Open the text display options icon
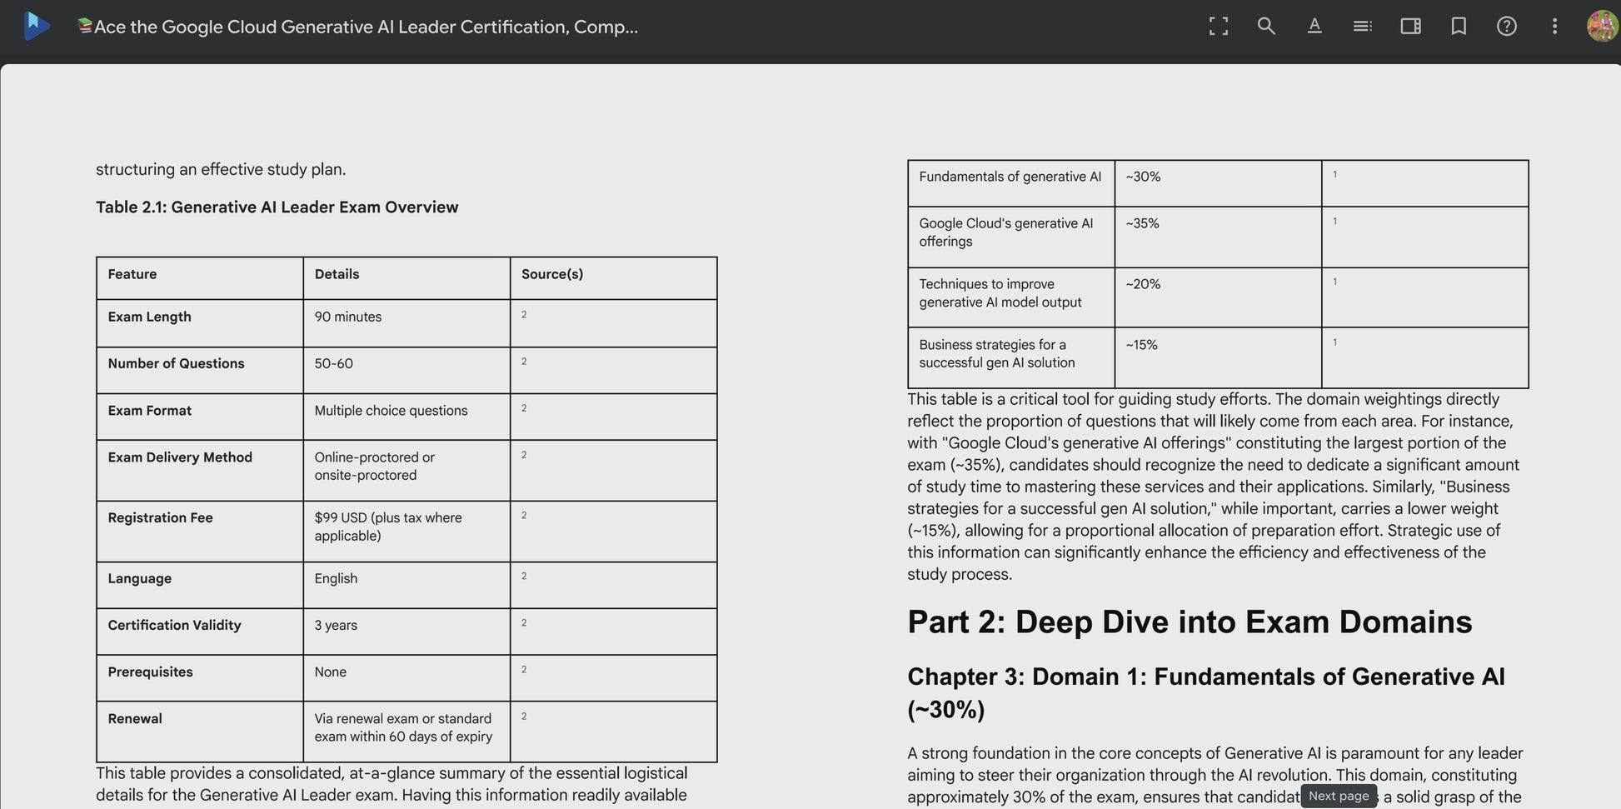 (1314, 26)
